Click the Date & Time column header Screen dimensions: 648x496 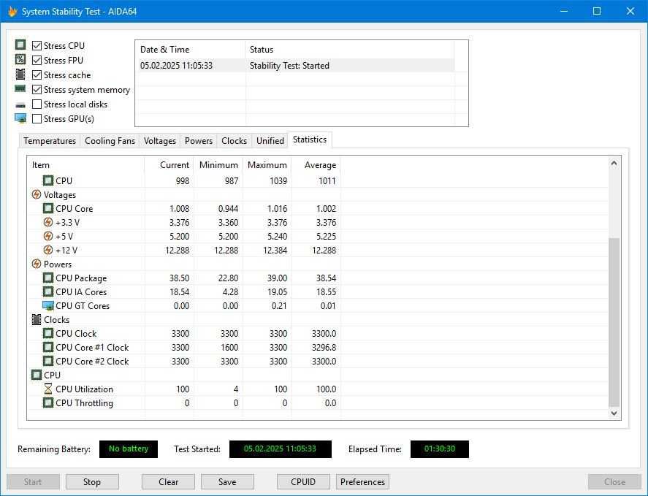point(190,50)
